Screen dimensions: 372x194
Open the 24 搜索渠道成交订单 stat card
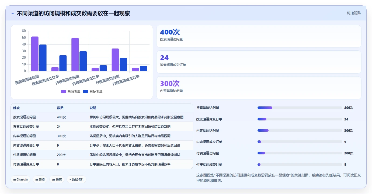click(259, 62)
